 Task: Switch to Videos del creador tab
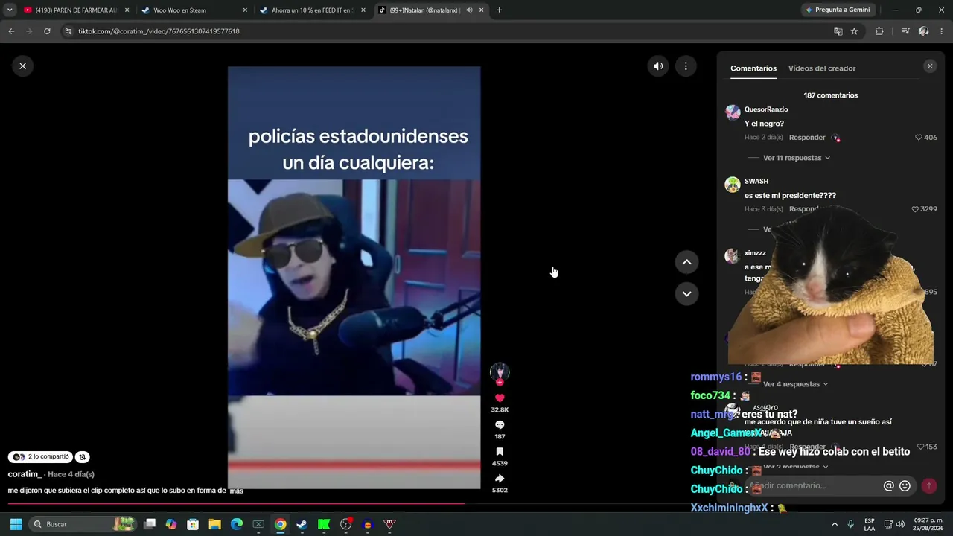822,68
